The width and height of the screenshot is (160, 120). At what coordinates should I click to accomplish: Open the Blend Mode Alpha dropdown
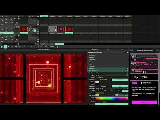point(98,73)
